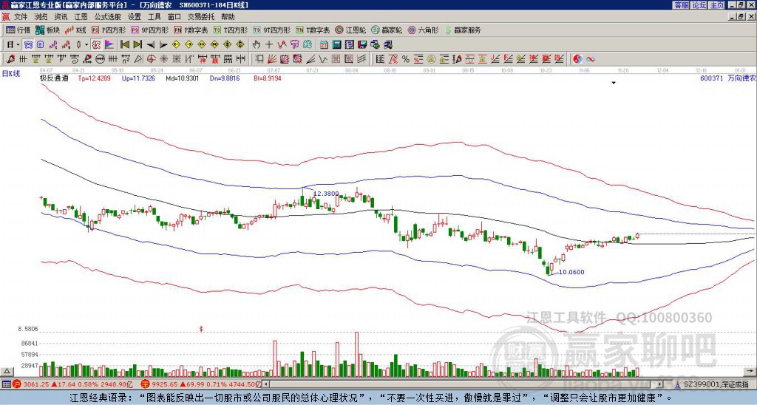Open the candlestick style dropdown arrow
The image size is (757, 405).
pos(86,45)
